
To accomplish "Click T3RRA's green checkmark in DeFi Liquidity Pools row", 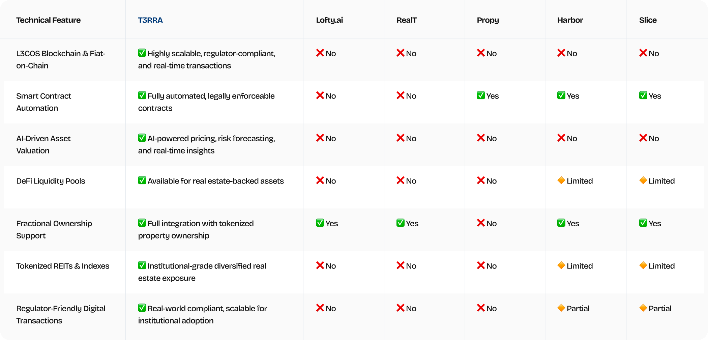I will (142, 180).
